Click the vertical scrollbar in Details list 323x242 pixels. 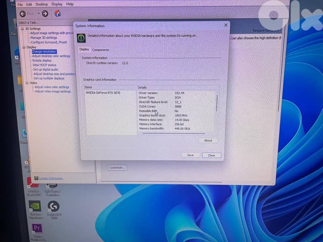(x=217, y=103)
